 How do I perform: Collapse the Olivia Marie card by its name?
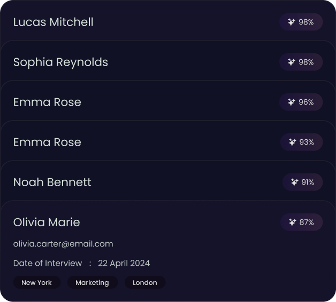[x=47, y=222]
